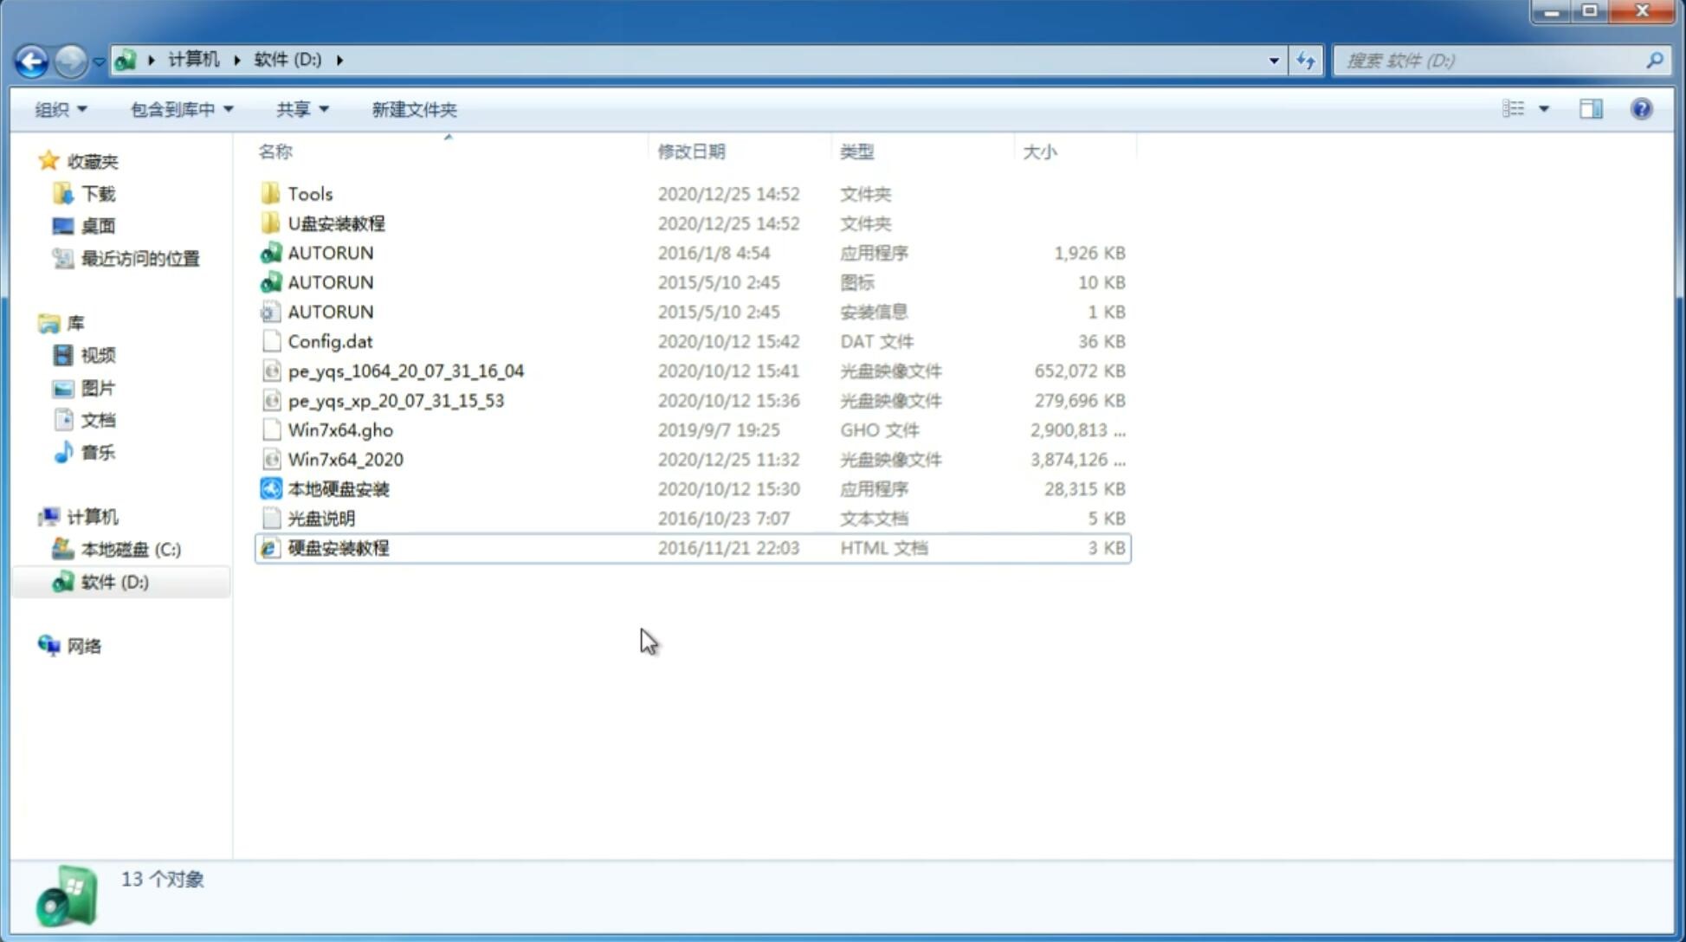Open the U盘安装教程 folder
This screenshot has width=1686, height=942.
click(x=336, y=223)
